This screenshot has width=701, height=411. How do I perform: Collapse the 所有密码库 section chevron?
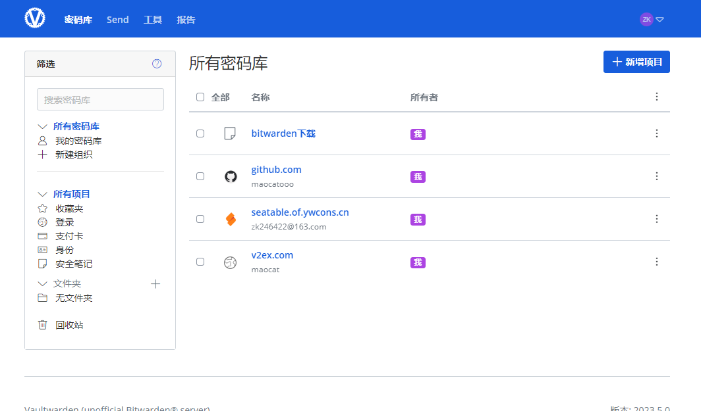click(x=43, y=126)
